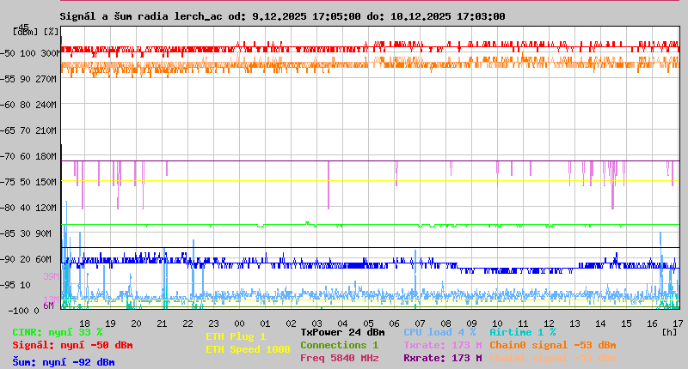The image size is (688, 369).
Task: Click the purple '6M' axis marker
Action: pyautogui.click(x=49, y=305)
